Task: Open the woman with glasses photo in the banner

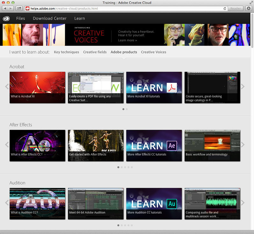Action: click(x=174, y=35)
